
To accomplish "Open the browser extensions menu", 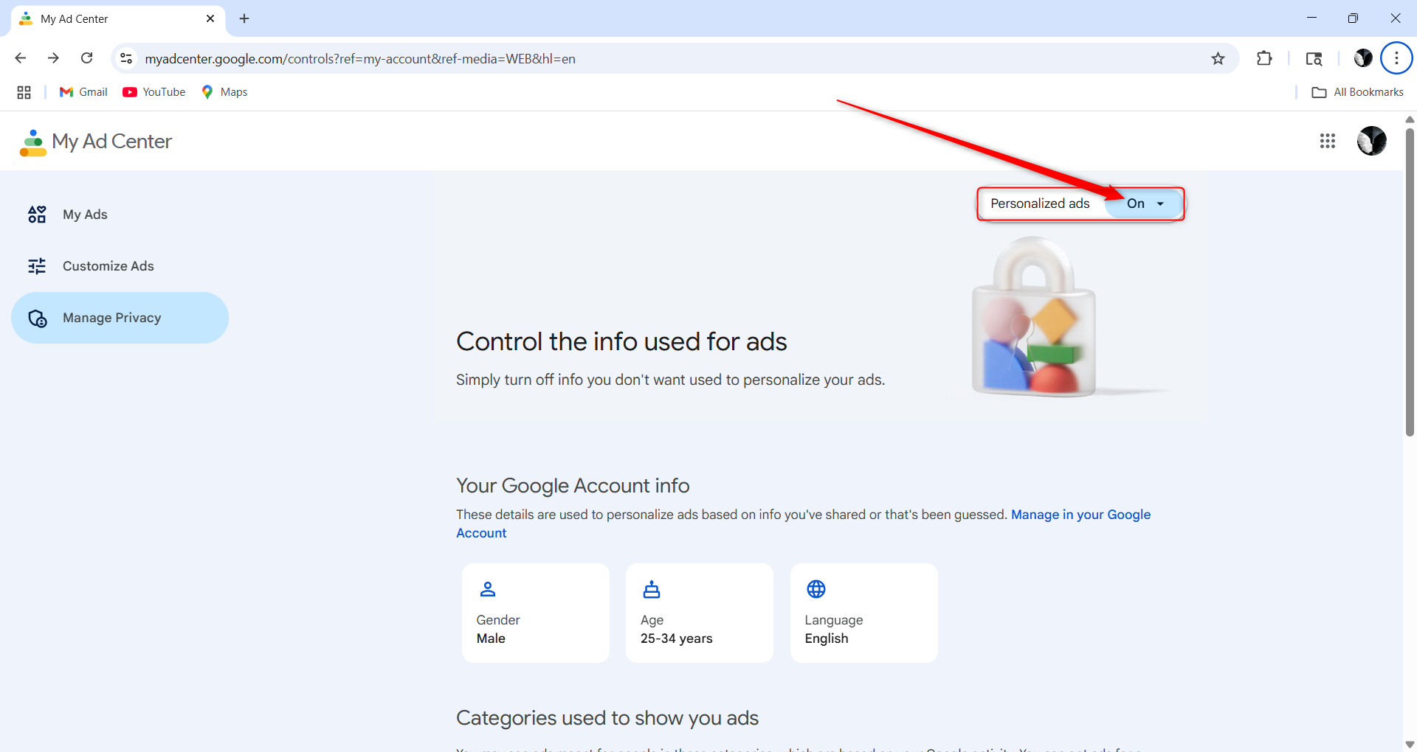I will [x=1263, y=58].
